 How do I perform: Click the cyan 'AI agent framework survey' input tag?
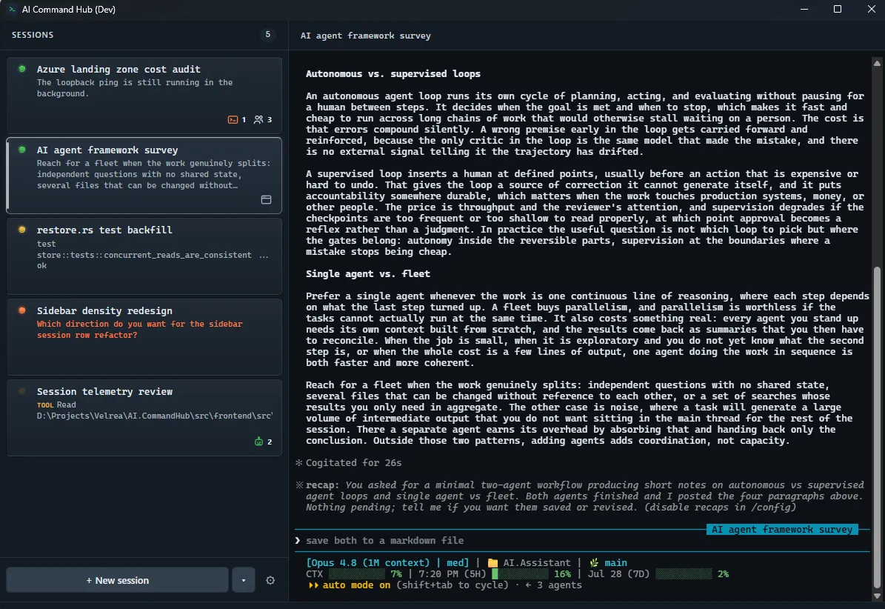(782, 530)
